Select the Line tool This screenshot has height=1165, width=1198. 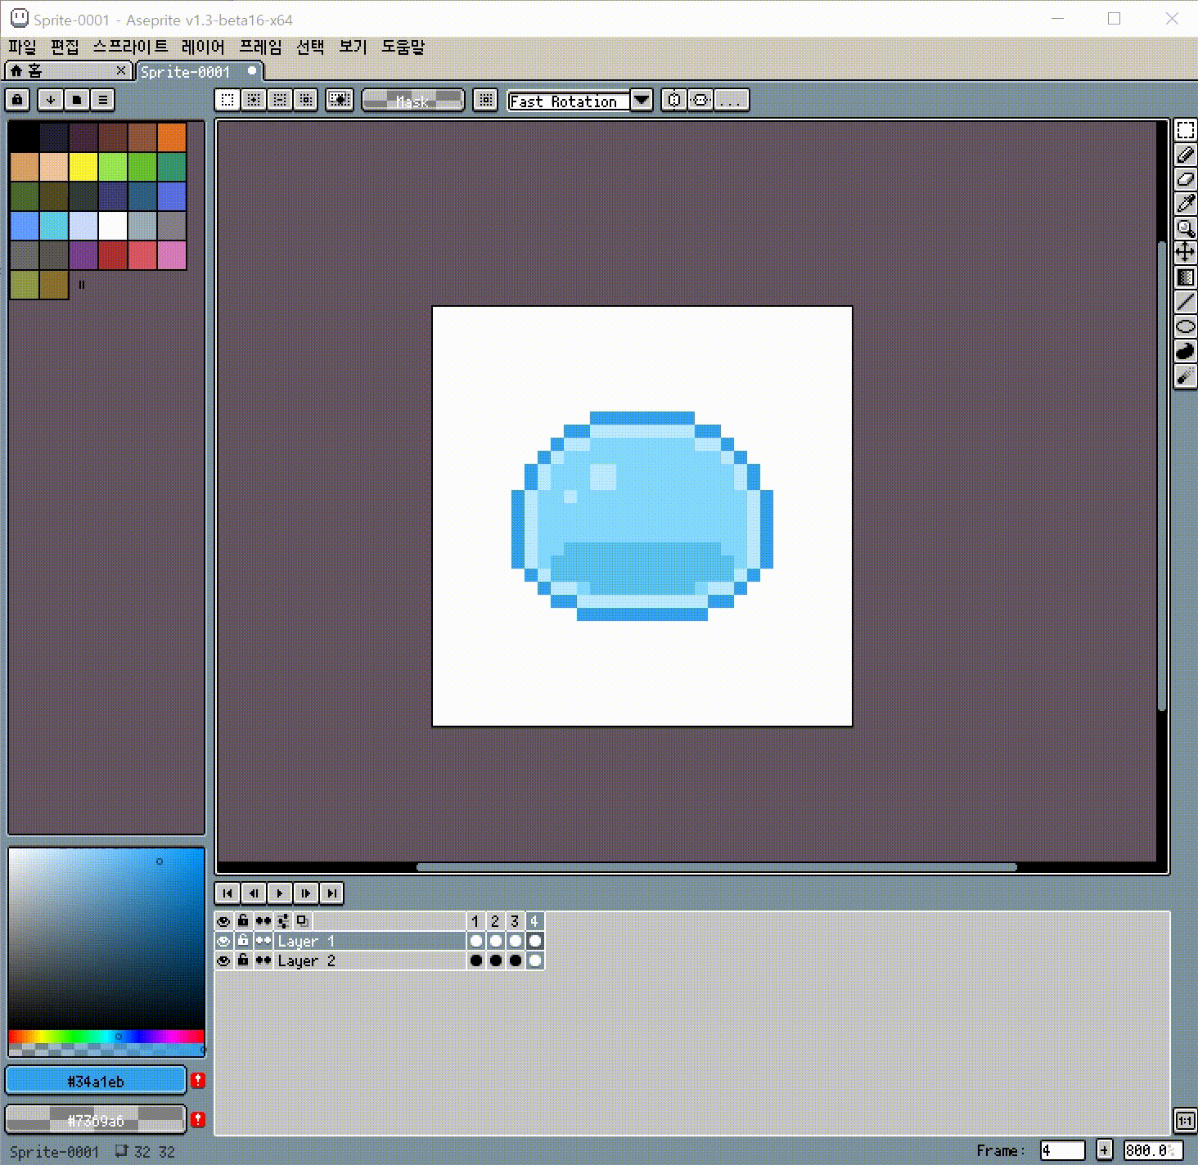[1185, 302]
